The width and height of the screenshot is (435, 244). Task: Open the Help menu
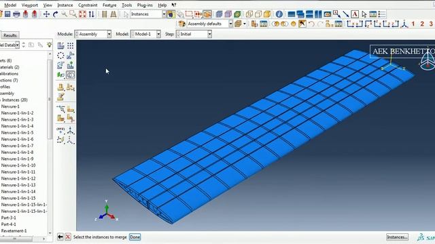tap(162, 5)
